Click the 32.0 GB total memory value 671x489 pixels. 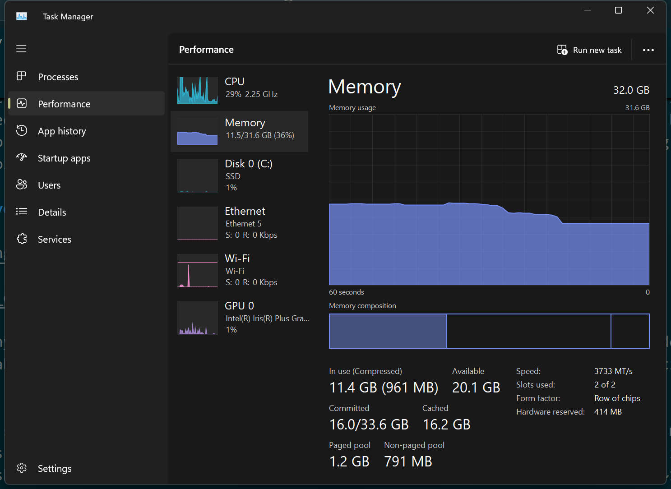pos(631,90)
